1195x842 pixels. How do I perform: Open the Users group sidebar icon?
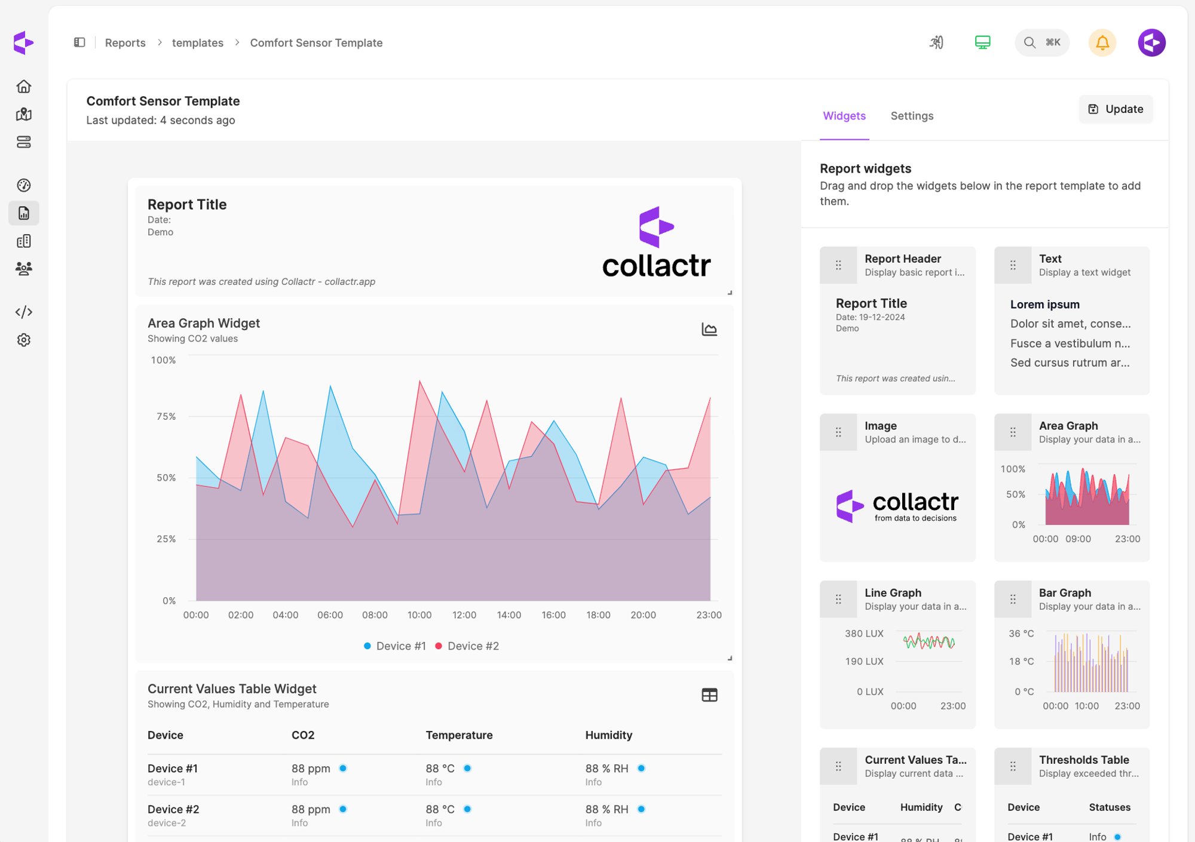click(x=24, y=269)
